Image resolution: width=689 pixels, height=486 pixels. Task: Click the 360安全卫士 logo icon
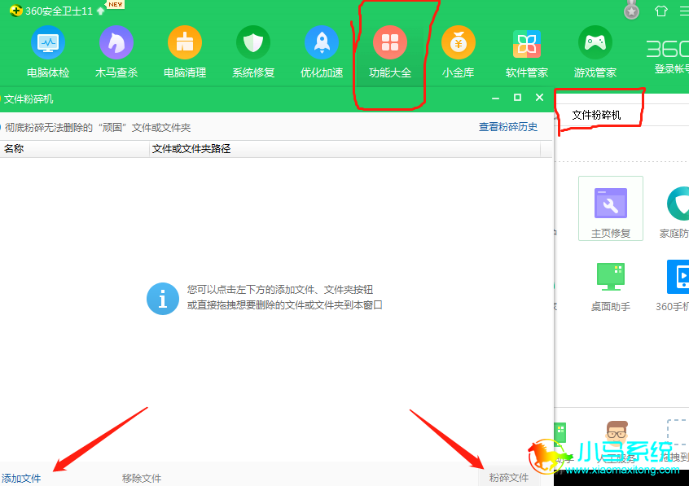click(16, 11)
